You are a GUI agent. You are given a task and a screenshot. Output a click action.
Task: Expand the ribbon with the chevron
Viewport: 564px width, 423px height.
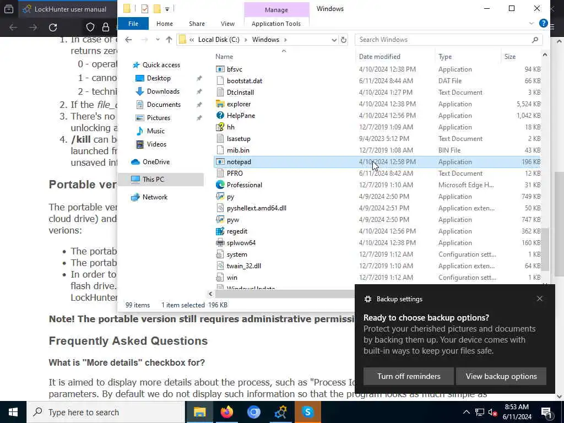(532, 23)
